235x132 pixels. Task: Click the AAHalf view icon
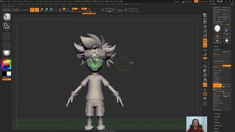pyautogui.click(x=205, y=36)
